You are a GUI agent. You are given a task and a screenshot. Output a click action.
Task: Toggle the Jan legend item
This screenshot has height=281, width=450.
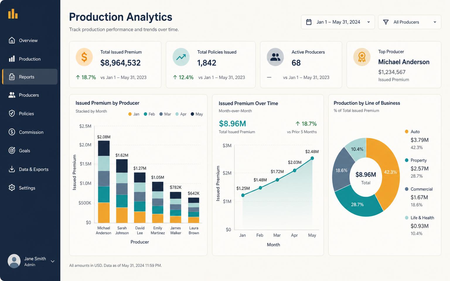click(134, 114)
